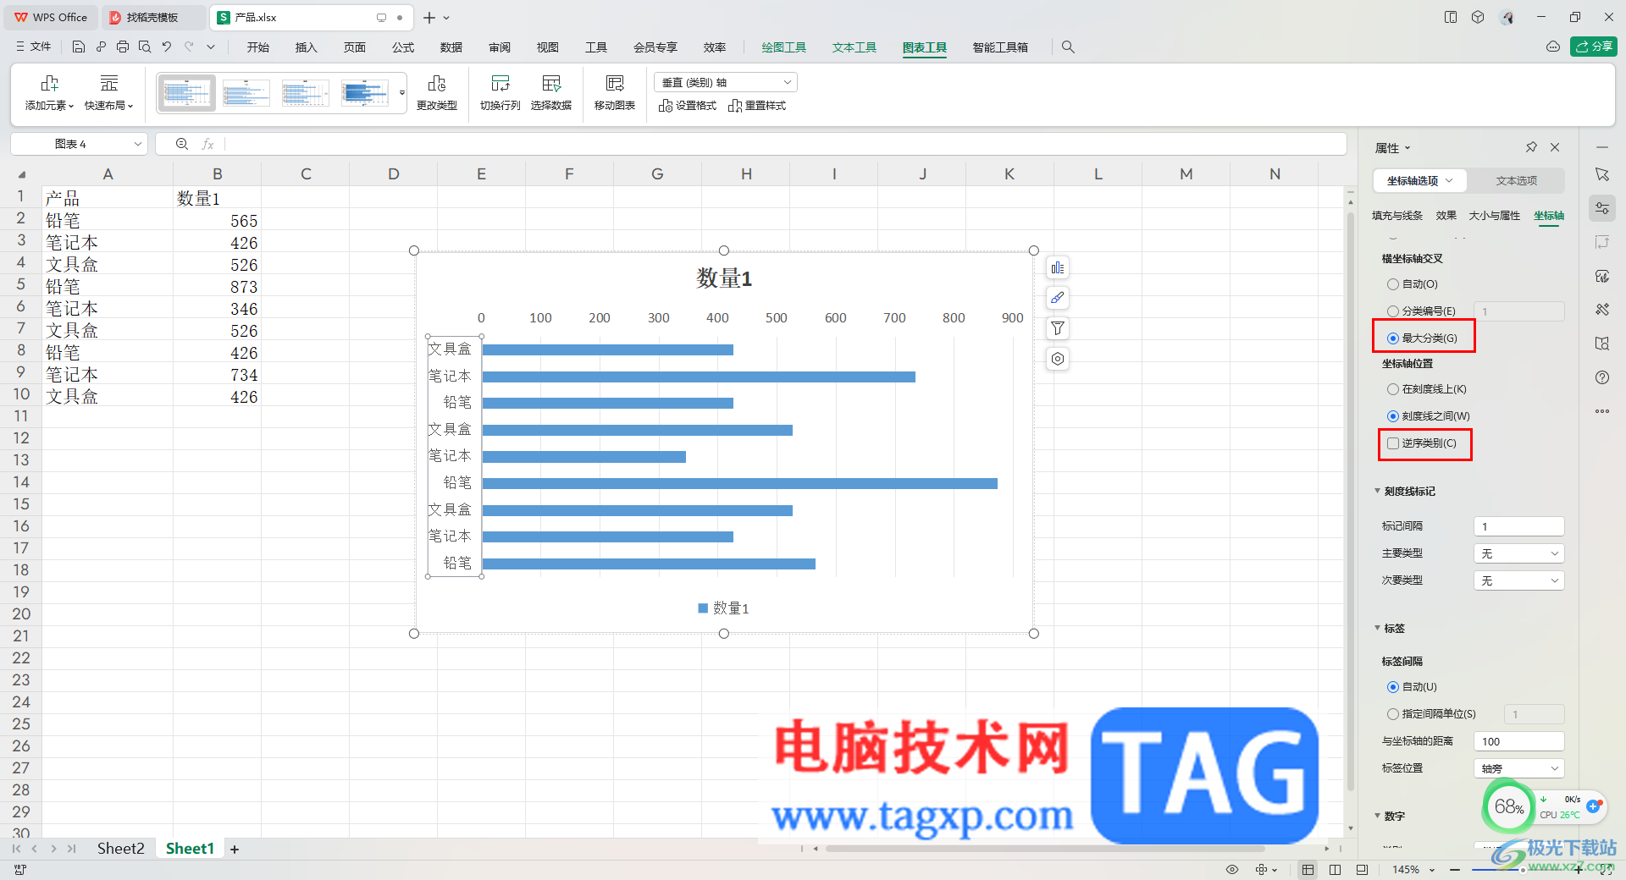Viewport: 1626px width, 880px height.
Task: Switch to Sheet2 tab
Action: coord(121,849)
